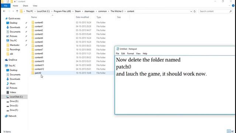Click inside Notepad text area
Image resolution: width=236 pixels, height=133 pixels.
click(175, 85)
